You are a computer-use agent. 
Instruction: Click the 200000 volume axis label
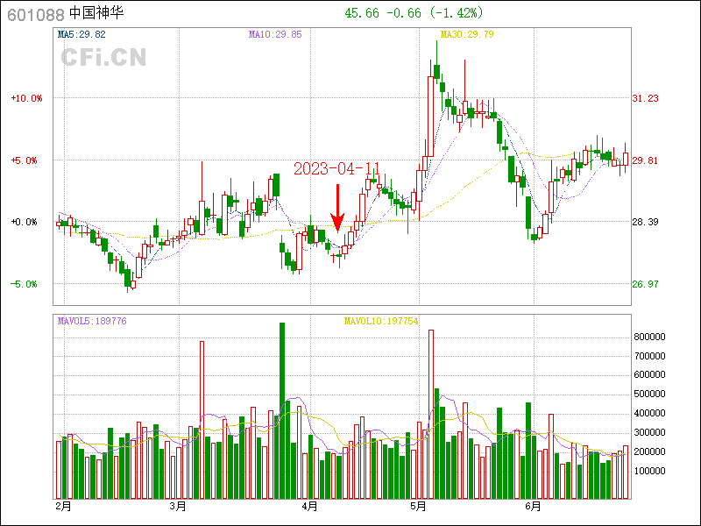coord(649,451)
